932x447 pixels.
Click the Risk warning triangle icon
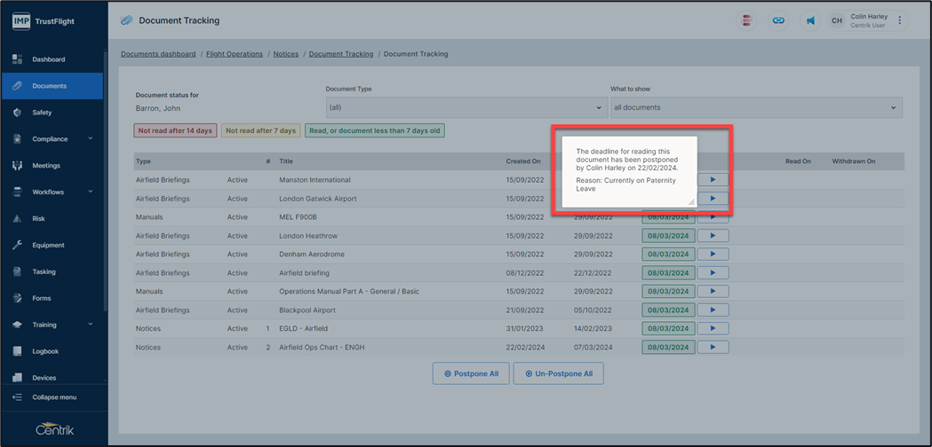coord(17,219)
